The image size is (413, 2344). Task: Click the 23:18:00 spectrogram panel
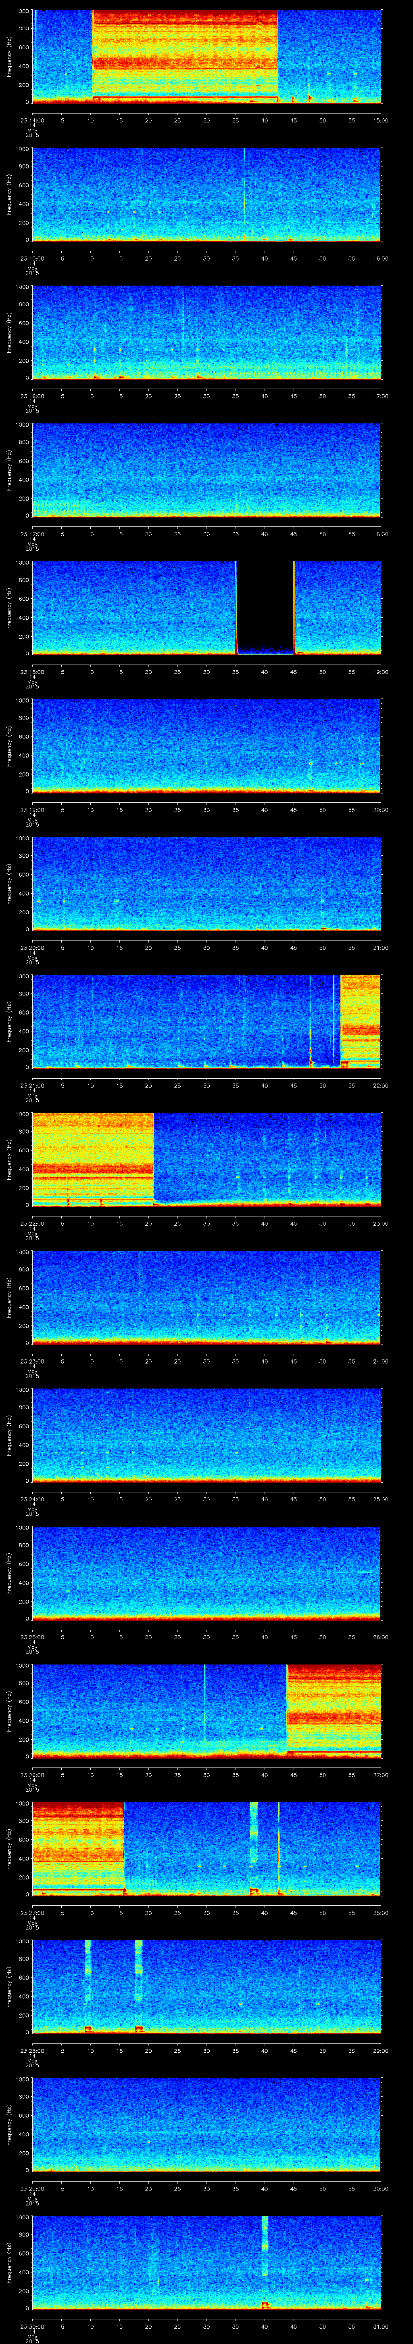207,608
